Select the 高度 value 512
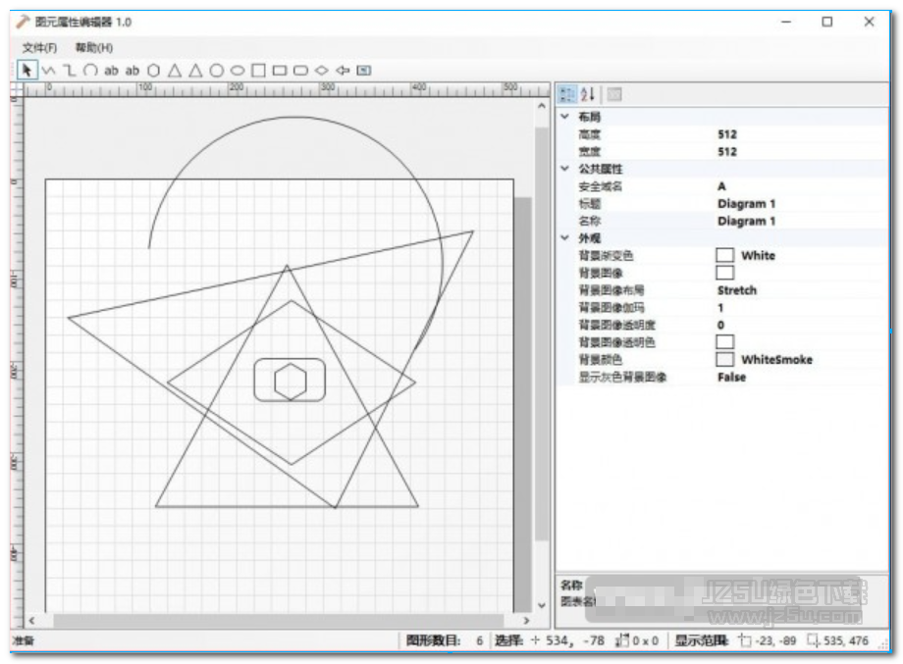The height and width of the screenshot is (664, 903). [x=726, y=134]
